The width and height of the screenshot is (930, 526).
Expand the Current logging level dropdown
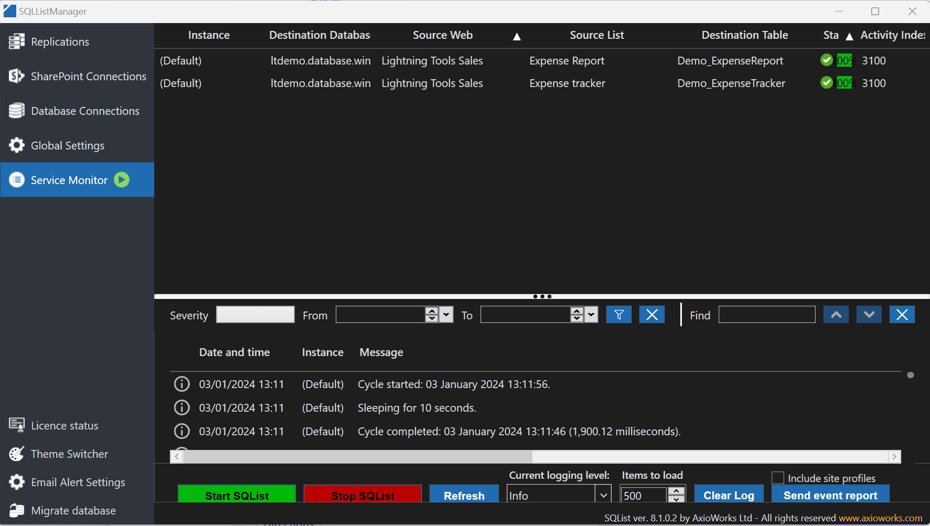point(603,495)
